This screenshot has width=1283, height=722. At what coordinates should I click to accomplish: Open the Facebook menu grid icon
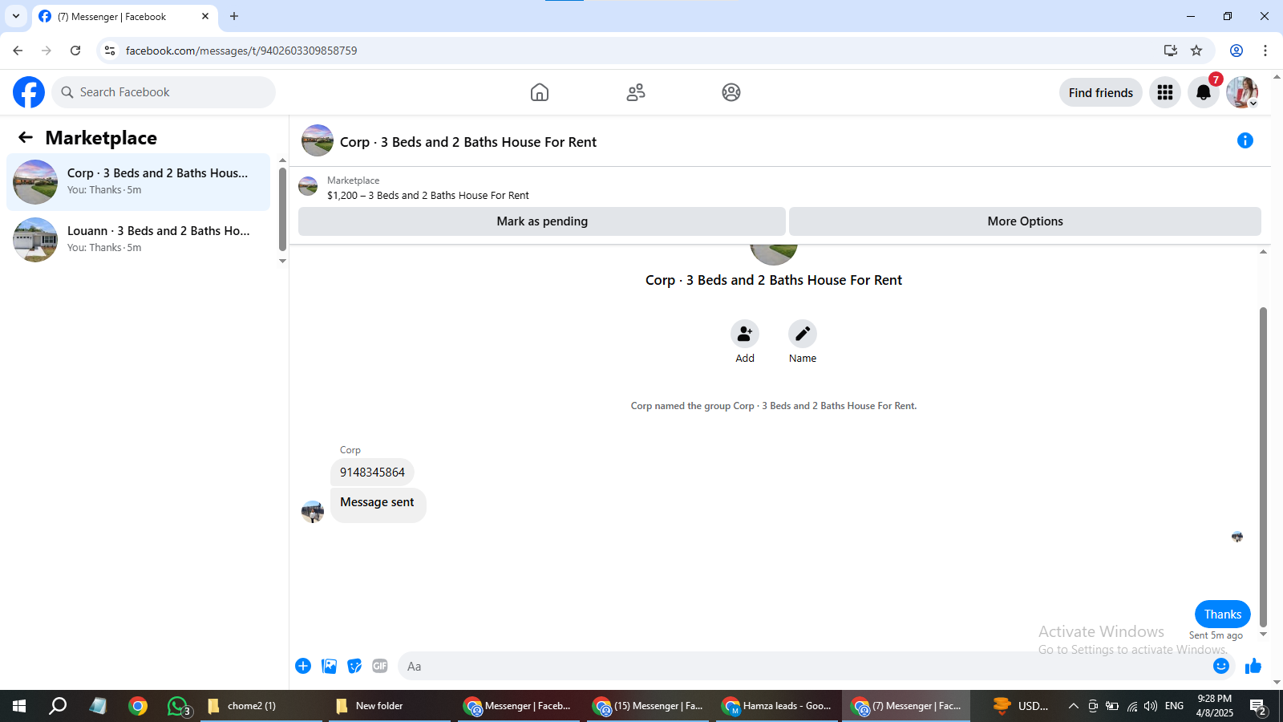(1165, 92)
